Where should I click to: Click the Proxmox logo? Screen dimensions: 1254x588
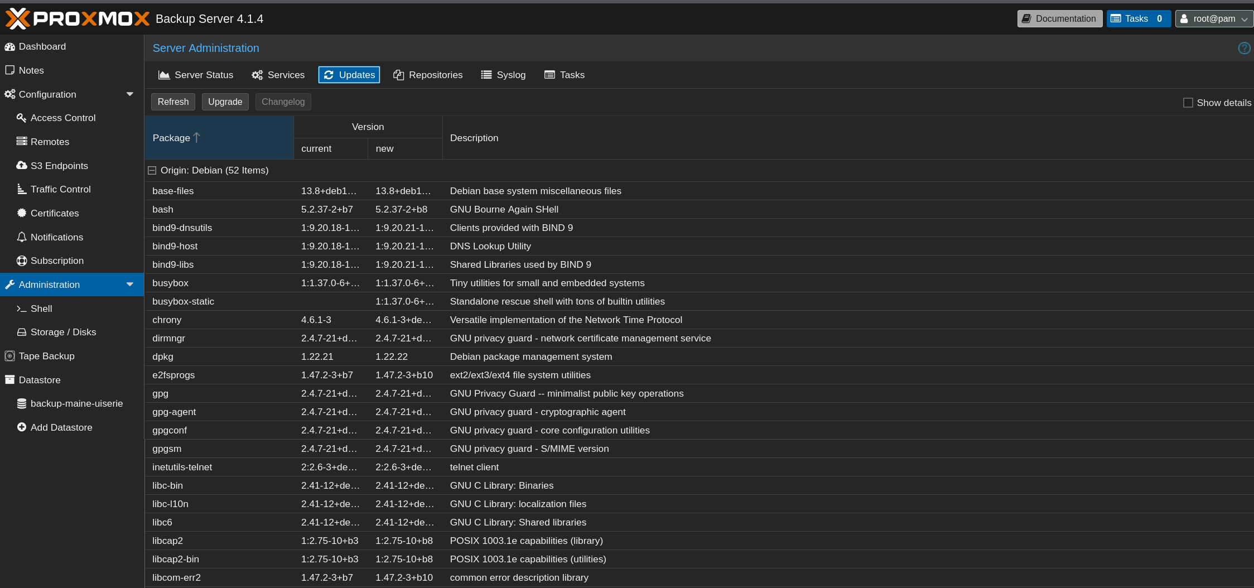[x=78, y=18]
